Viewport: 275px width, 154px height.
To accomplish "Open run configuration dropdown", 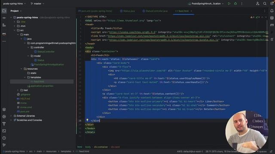I will pos(206,3).
